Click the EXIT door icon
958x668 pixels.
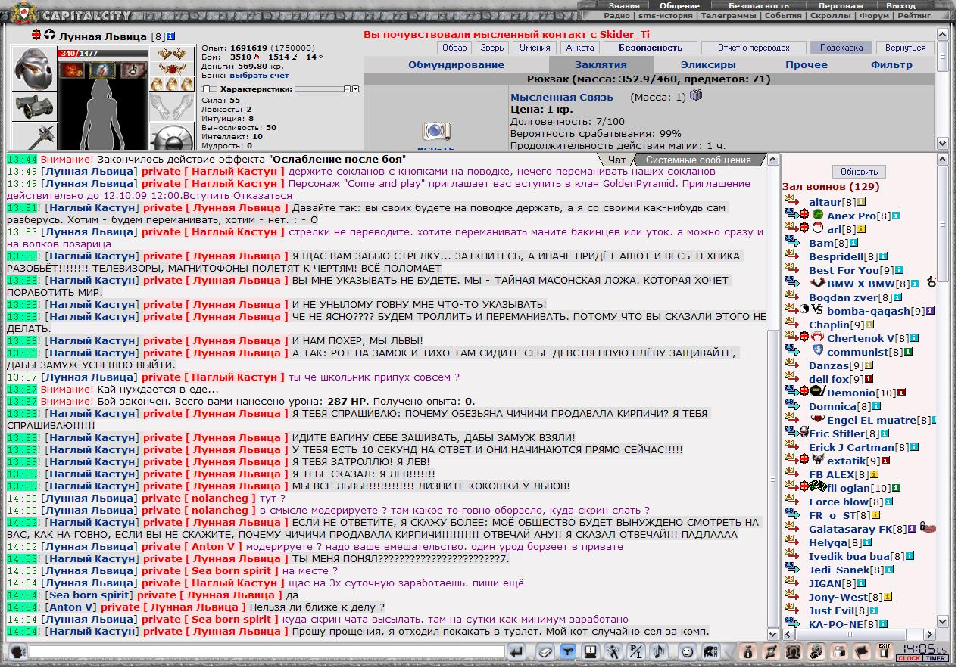click(x=884, y=651)
